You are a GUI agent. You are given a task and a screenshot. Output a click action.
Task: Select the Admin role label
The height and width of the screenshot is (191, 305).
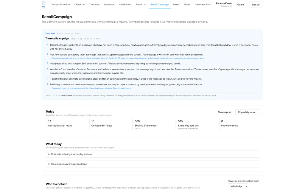coord(77,33)
